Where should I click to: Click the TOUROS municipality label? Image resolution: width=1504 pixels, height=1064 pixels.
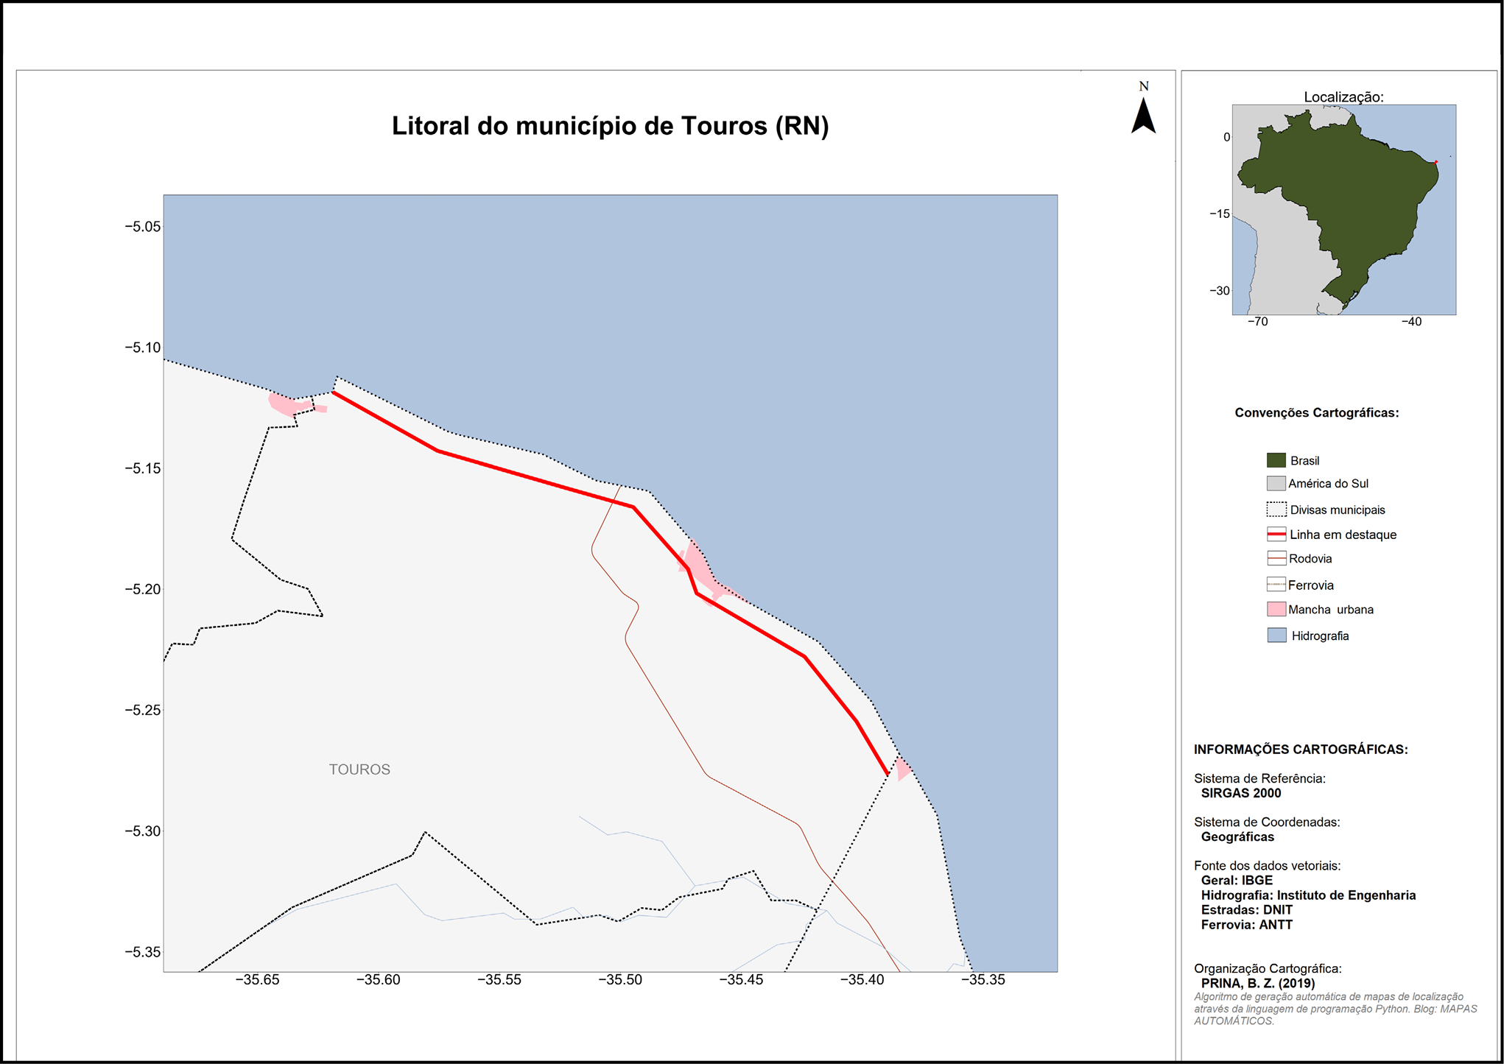point(359,769)
